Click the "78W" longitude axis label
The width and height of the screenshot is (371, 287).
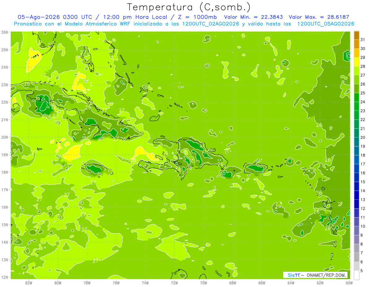click(87, 283)
